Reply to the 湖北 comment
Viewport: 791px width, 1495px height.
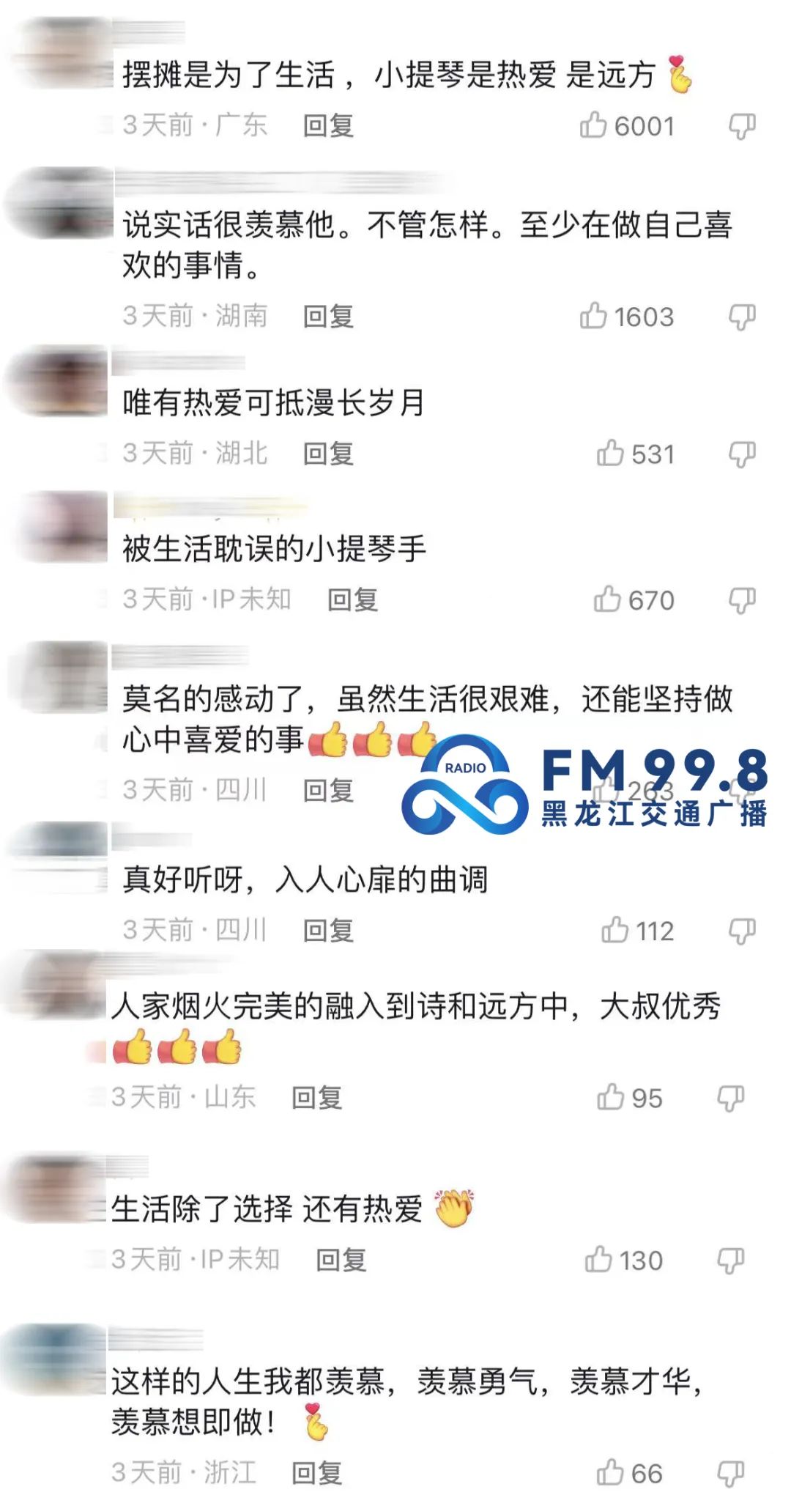click(x=329, y=454)
